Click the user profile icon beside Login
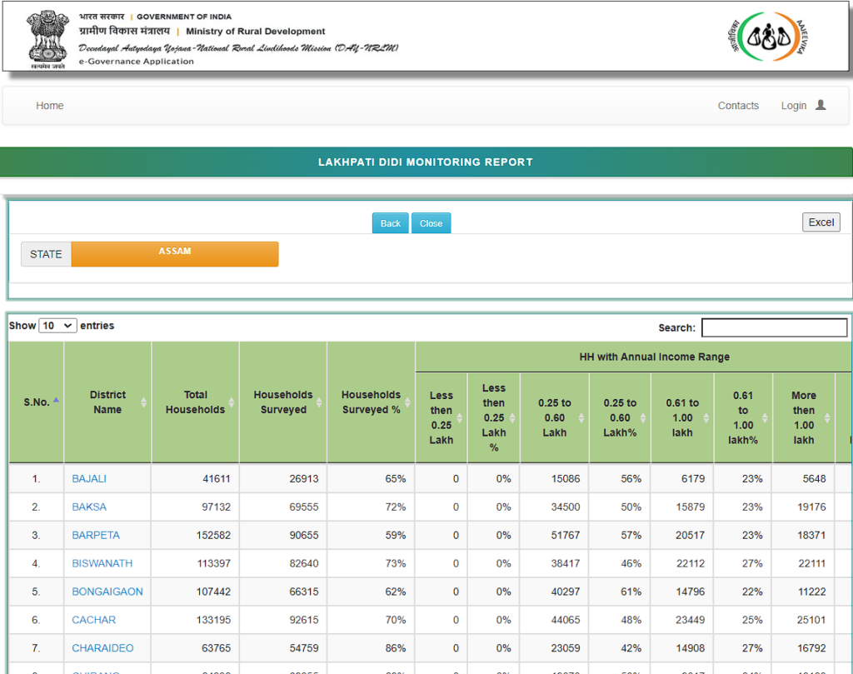The height and width of the screenshot is (674, 853). [x=821, y=105]
